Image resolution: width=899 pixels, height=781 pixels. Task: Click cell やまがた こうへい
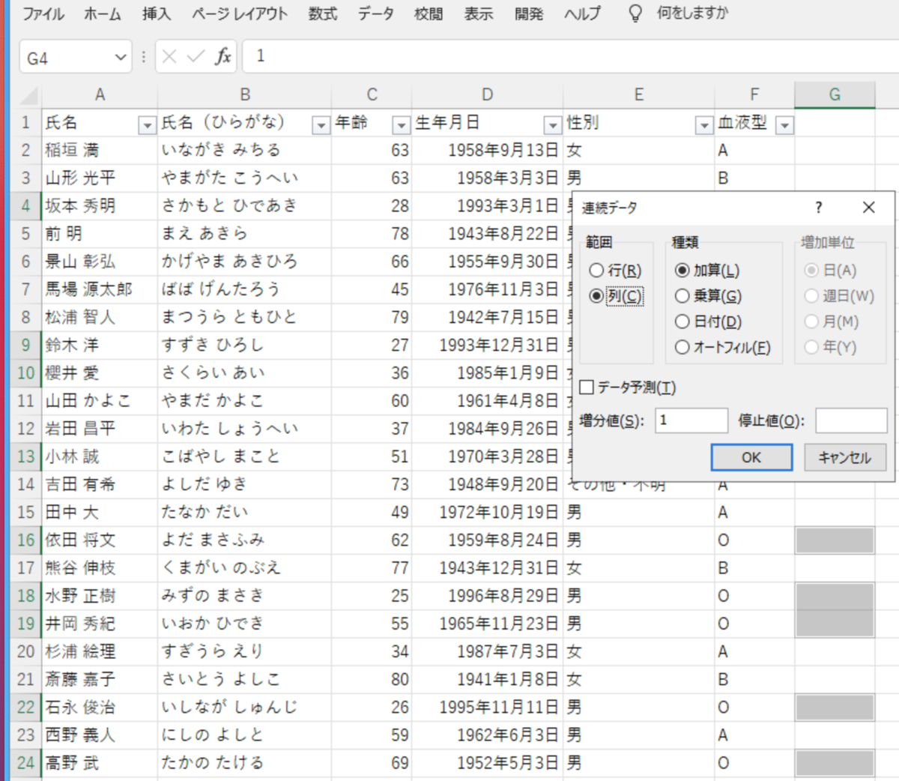click(x=244, y=178)
